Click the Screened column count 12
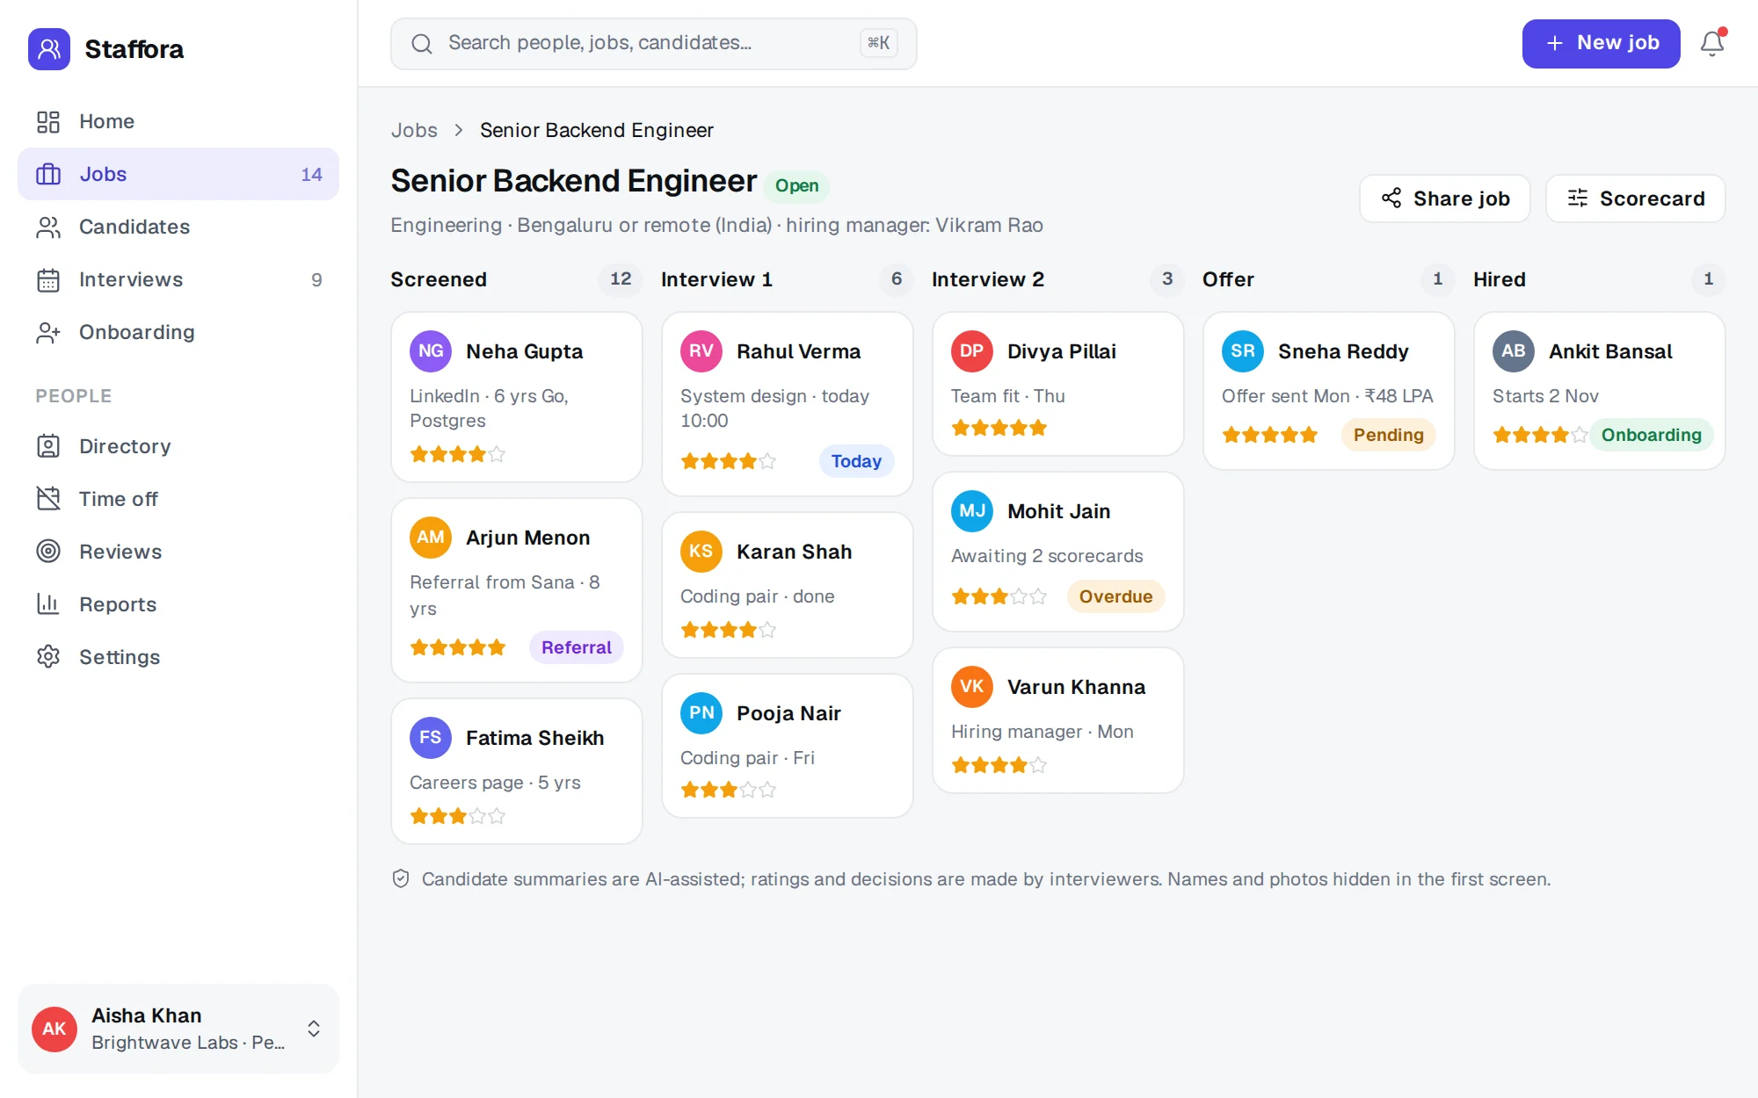Image resolution: width=1758 pixels, height=1098 pixels. 621,279
